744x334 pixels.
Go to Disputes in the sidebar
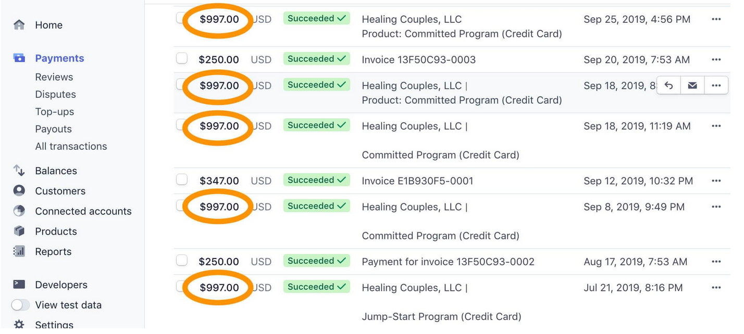[x=55, y=94]
